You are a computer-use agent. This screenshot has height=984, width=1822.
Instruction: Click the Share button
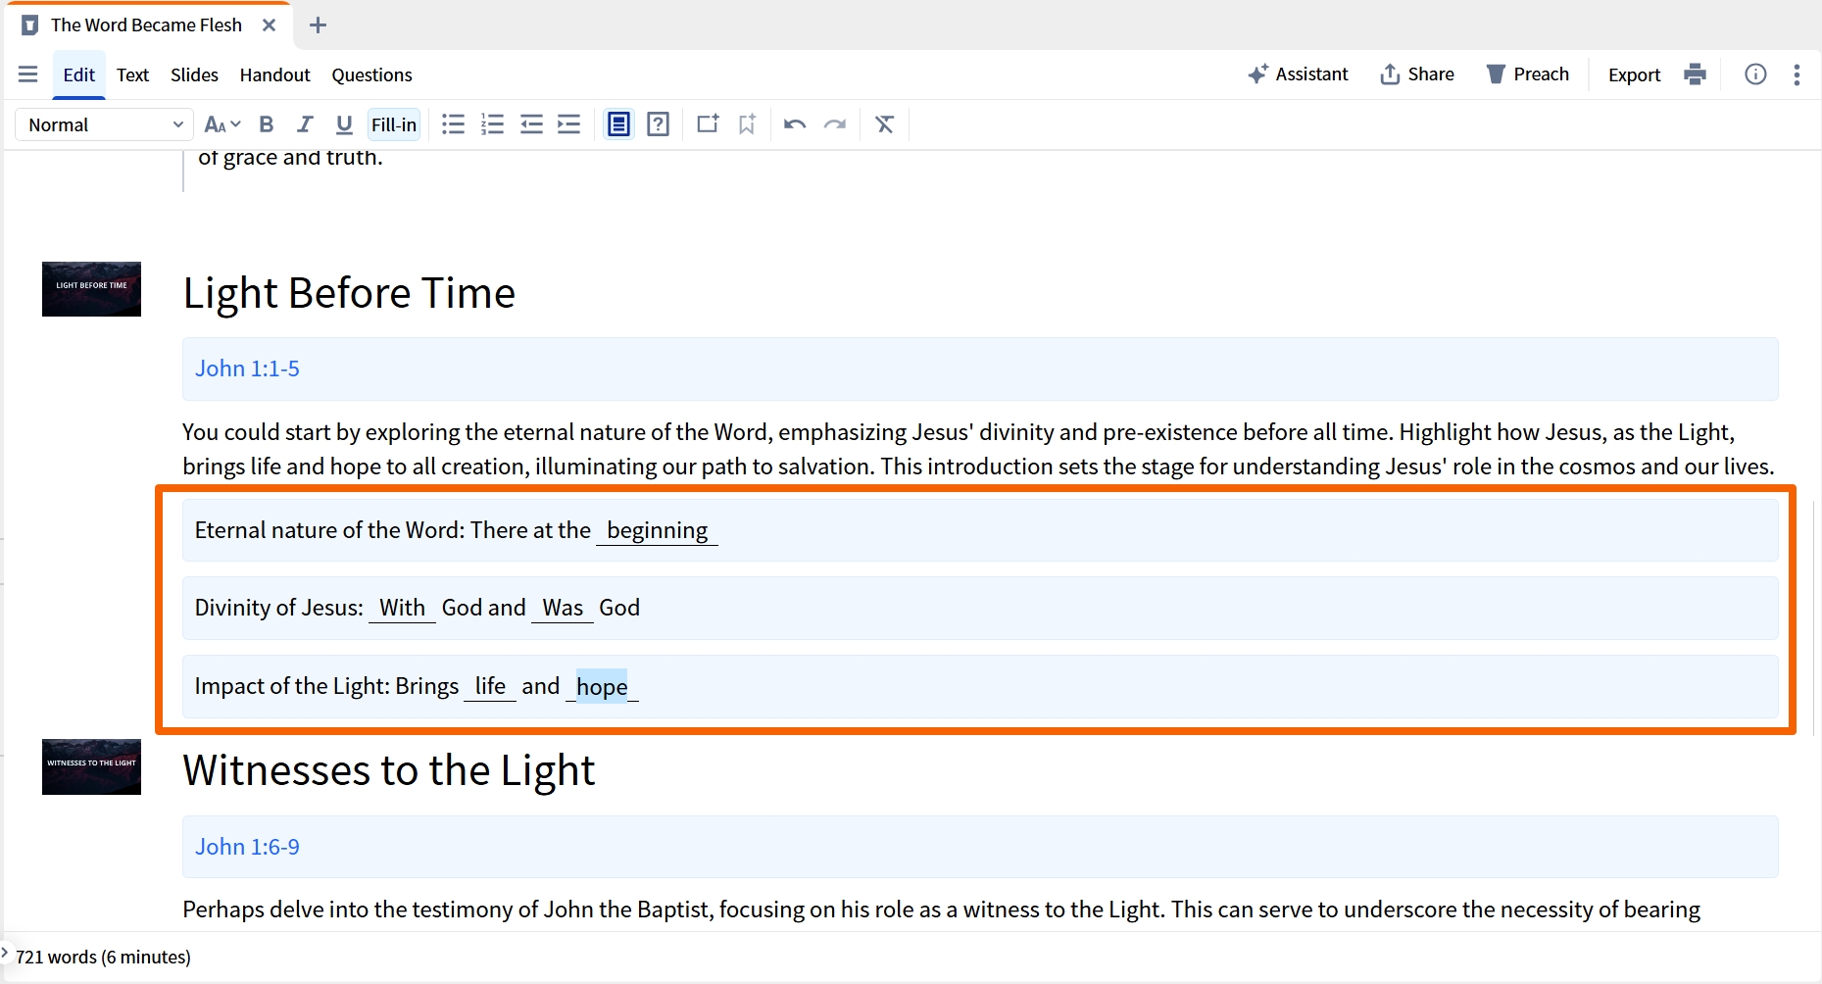(1417, 74)
